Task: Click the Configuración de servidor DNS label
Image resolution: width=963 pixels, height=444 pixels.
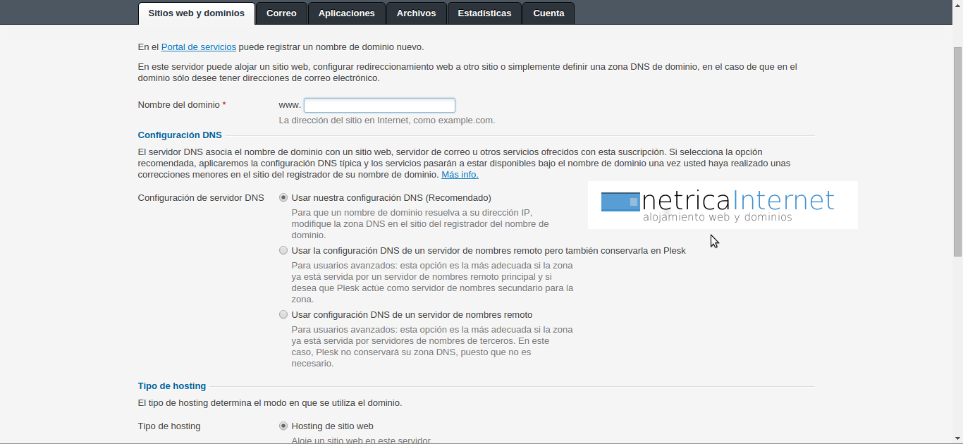Action: click(x=201, y=198)
